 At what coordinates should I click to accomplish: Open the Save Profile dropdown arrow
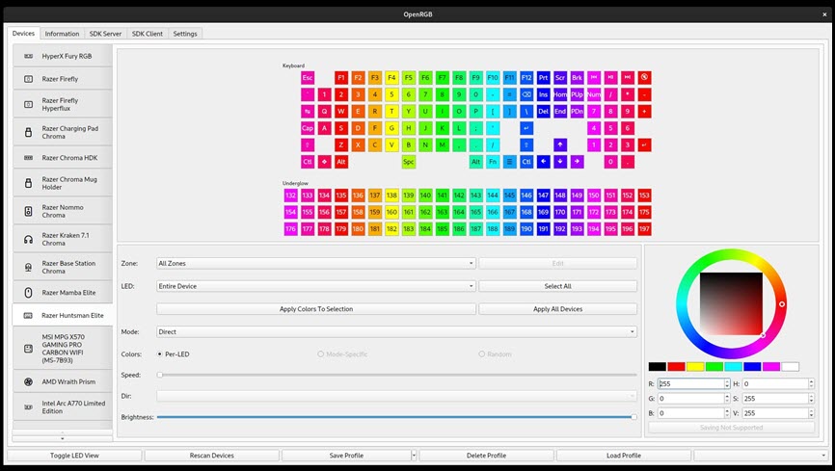coord(414,456)
